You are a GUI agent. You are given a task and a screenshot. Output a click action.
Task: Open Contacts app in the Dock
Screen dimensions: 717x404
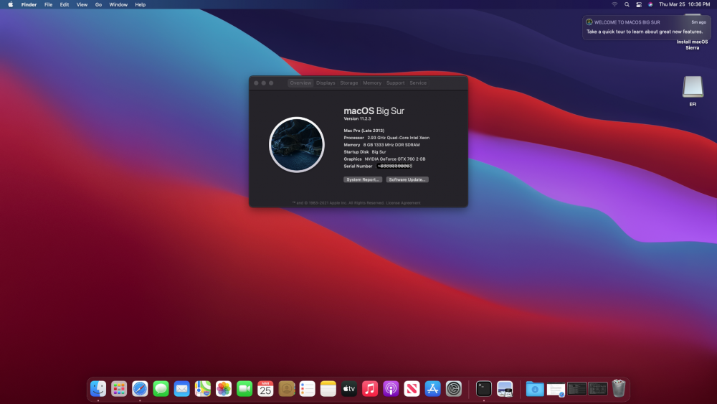tap(287, 389)
